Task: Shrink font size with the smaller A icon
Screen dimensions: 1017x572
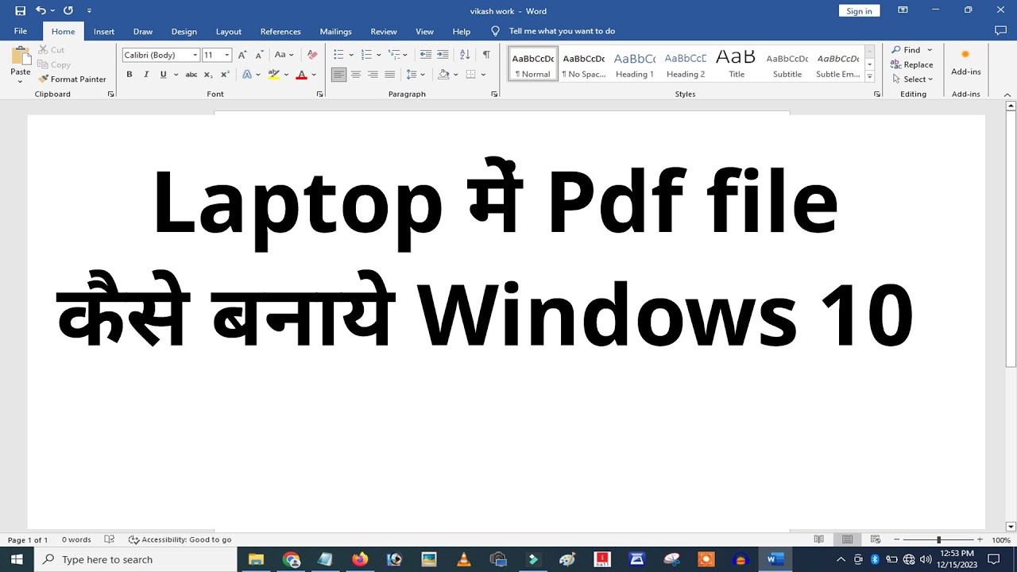Action: click(x=259, y=55)
